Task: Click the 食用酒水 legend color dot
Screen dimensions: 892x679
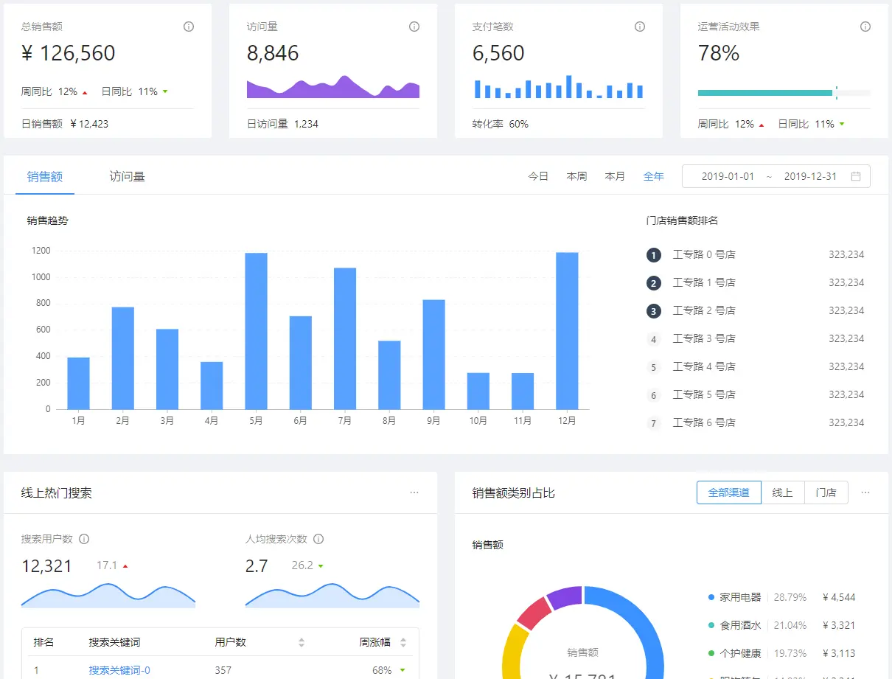Action: [x=711, y=625]
